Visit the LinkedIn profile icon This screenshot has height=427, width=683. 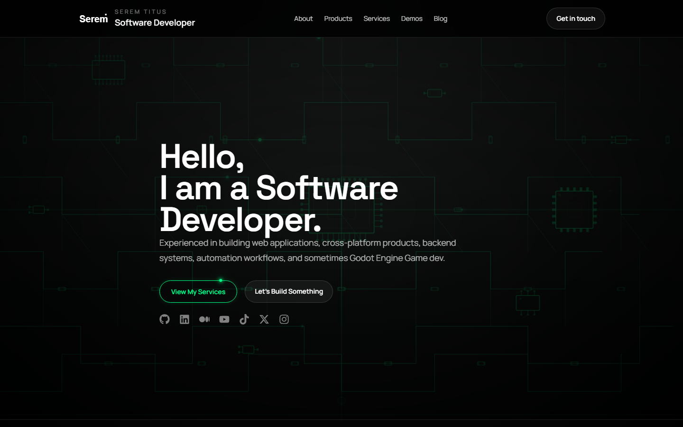(185, 319)
